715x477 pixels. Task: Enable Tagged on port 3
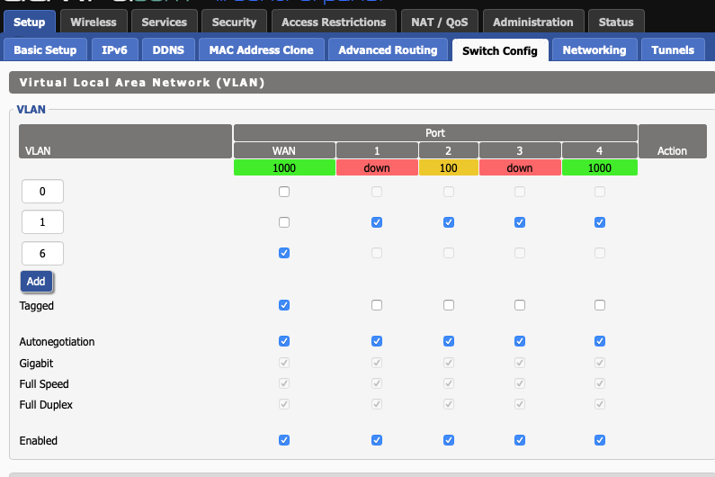[x=520, y=305]
